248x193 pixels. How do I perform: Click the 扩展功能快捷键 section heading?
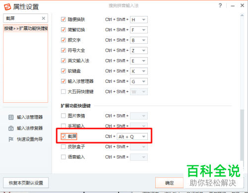pos(76,106)
